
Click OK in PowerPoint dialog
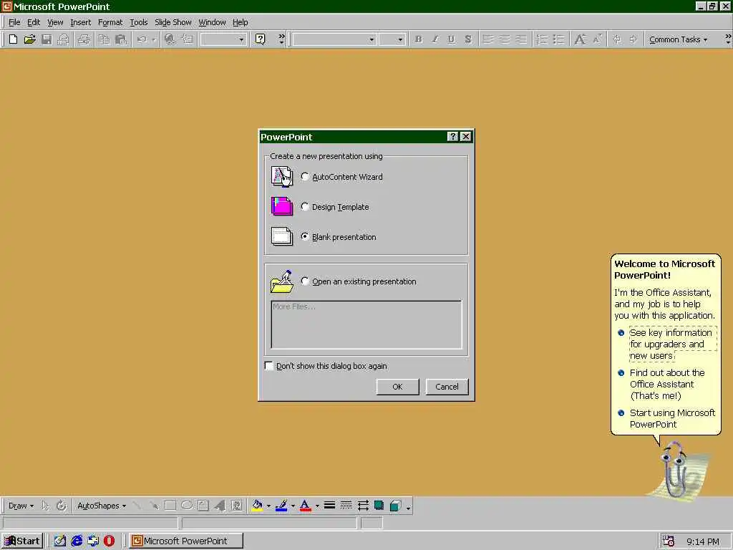click(x=397, y=387)
